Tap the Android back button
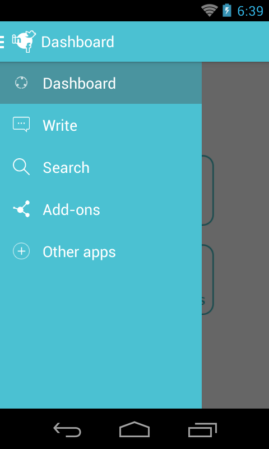The image size is (269, 449). [x=67, y=429]
